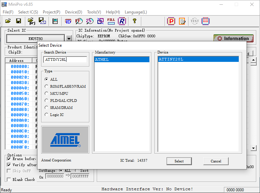
Task: Click the TEST toolbar icon
Action: point(195,21)
